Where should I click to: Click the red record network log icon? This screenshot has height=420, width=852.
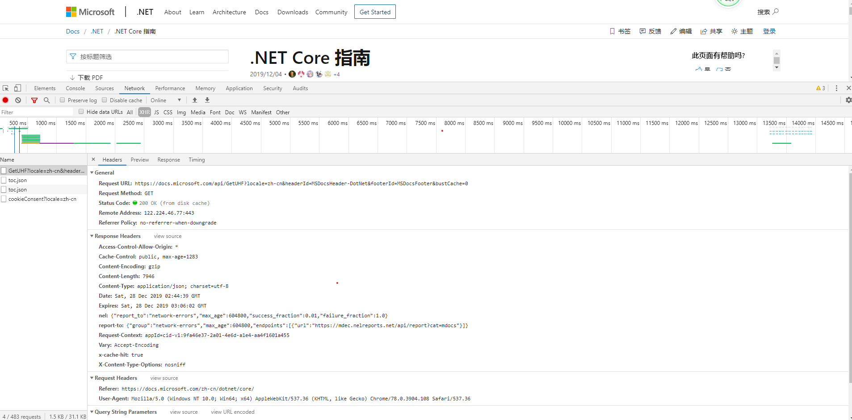click(x=5, y=100)
